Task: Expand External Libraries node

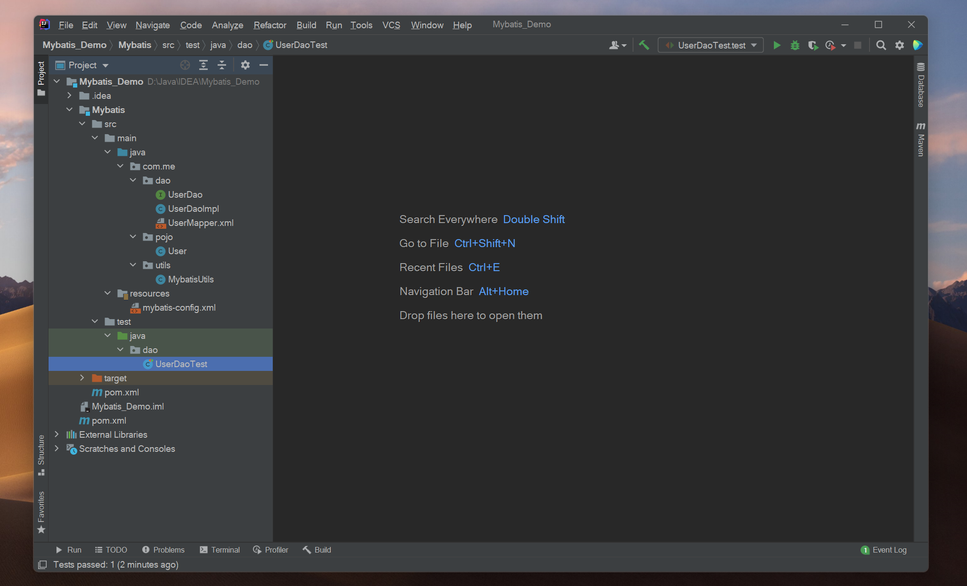Action: 57,434
